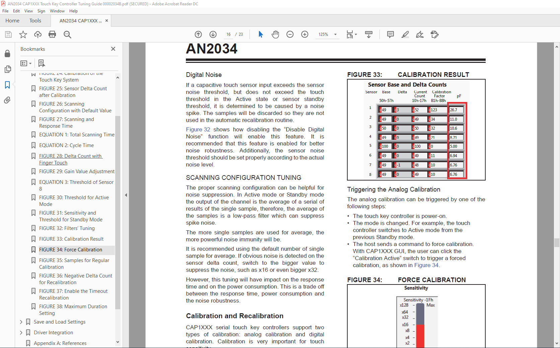Close the Bookmarks panel

pos(113,49)
